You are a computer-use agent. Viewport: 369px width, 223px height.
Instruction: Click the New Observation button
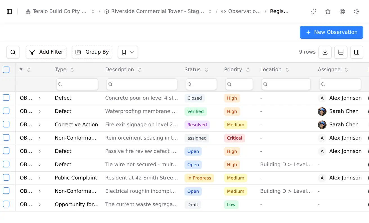coord(332,32)
